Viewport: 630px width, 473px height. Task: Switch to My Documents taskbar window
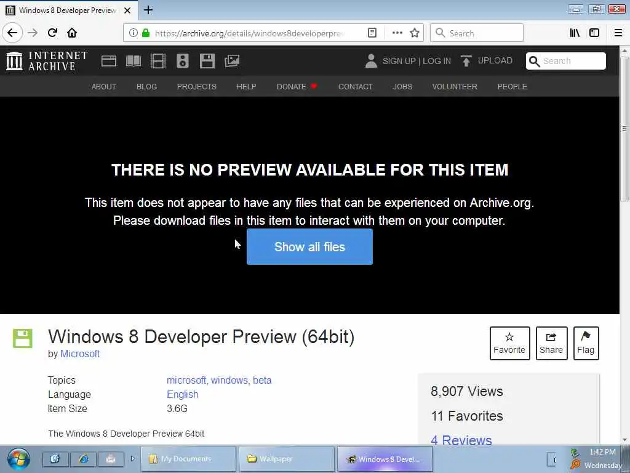(x=188, y=459)
